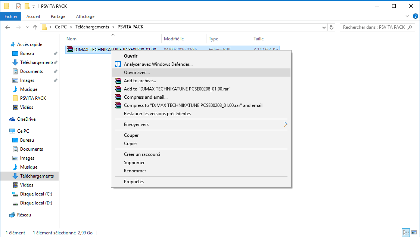This screenshot has height=237, width=420.
Task: Go up one folder level
Action: coord(35,27)
